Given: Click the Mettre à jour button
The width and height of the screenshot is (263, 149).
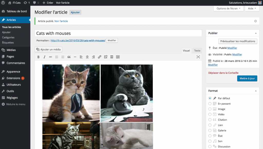Looking at the screenshot, I should tap(247, 78).
